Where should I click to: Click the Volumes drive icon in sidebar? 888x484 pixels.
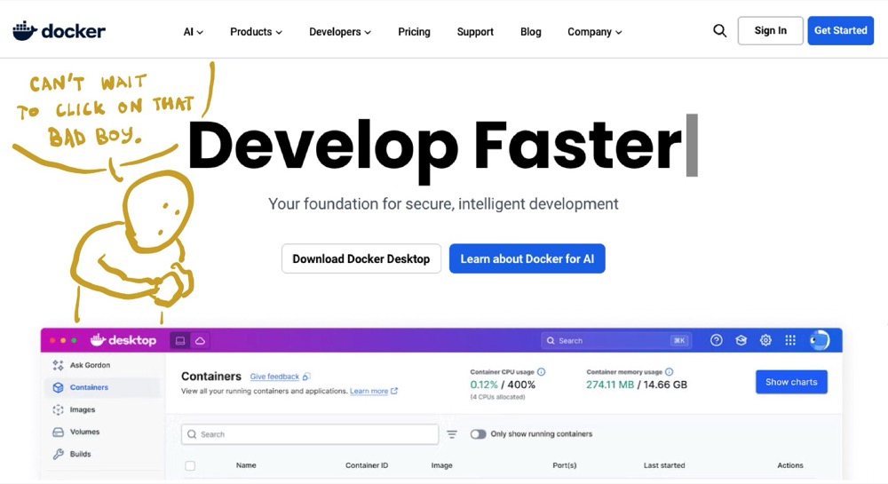(x=58, y=432)
